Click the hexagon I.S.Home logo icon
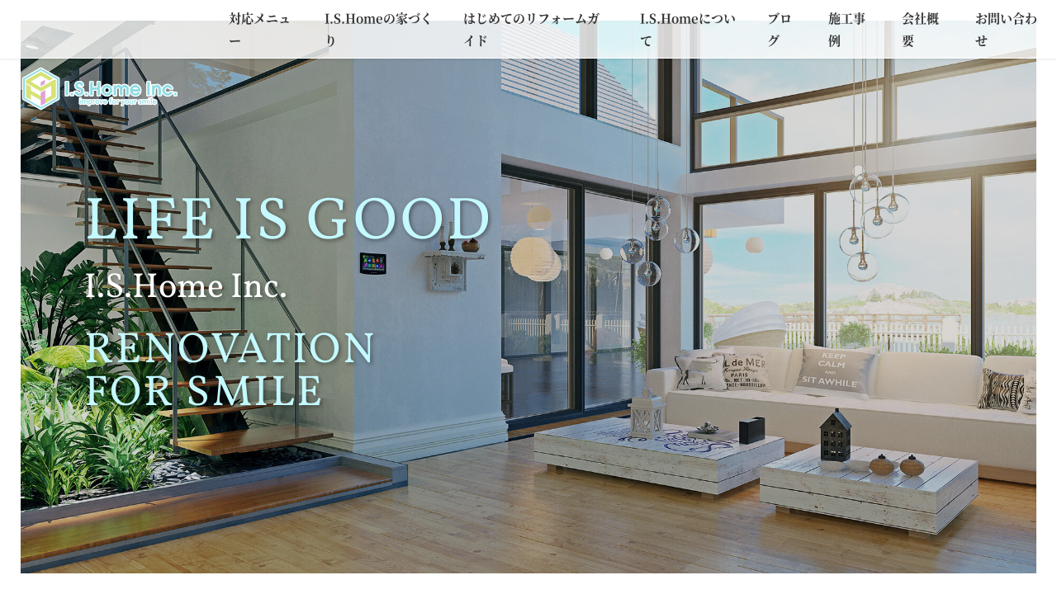1057x594 pixels. pos(40,89)
